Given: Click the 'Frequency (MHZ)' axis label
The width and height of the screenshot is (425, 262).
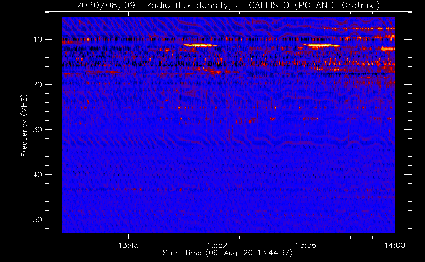Looking at the screenshot, I should click(x=24, y=126).
